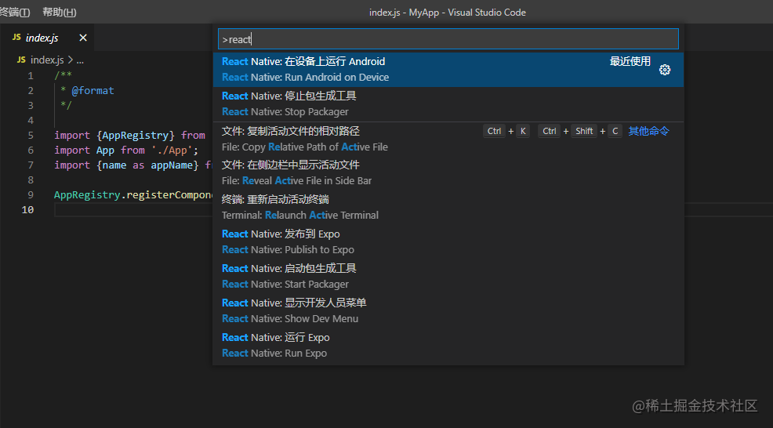Open the 终端(T) menu
This screenshot has width=773, height=428.
coord(15,12)
